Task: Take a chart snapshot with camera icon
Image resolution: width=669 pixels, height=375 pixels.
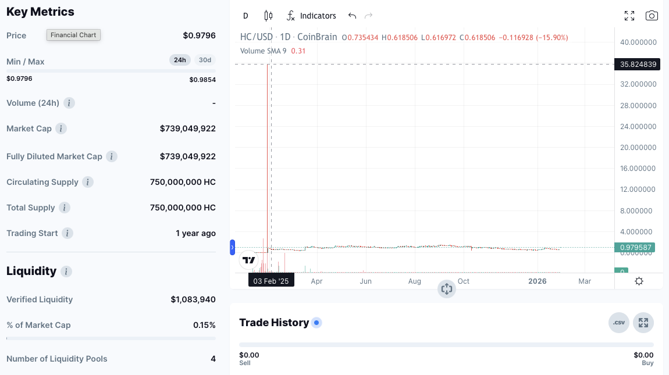Action: [652, 16]
